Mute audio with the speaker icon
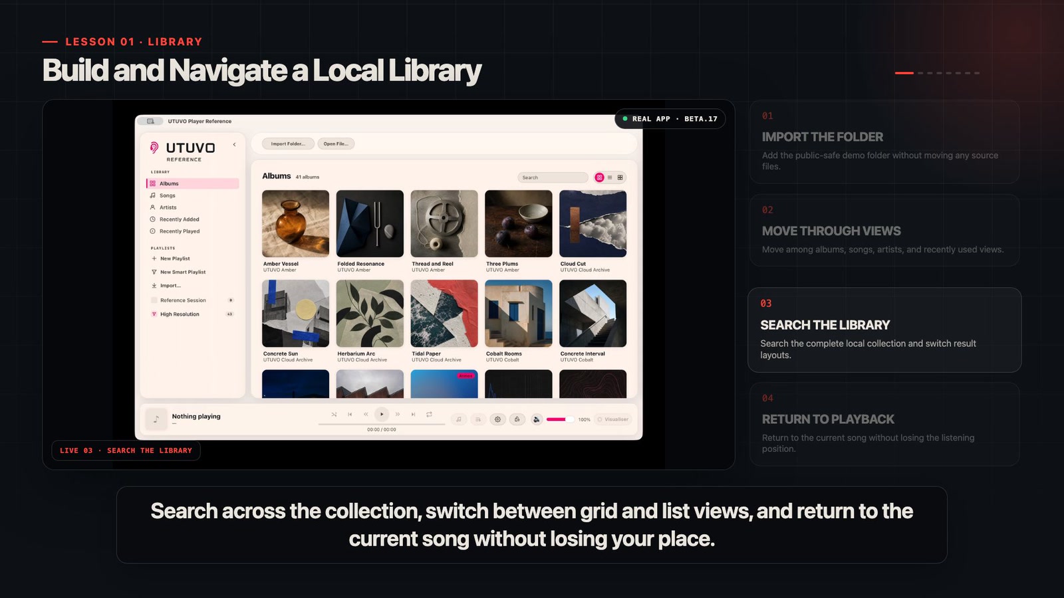 tap(537, 419)
